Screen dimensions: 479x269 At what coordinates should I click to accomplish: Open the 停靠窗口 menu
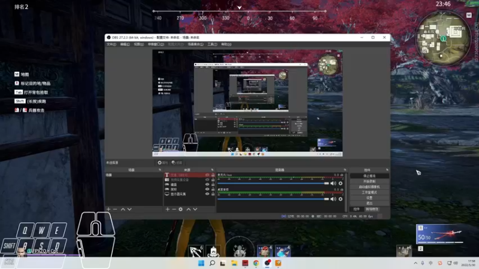pos(156,44)
